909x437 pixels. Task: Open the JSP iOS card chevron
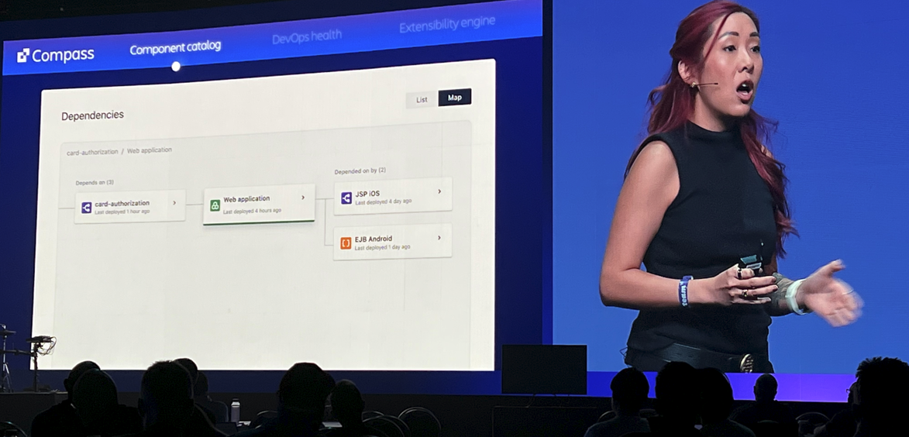click(439, 191)
